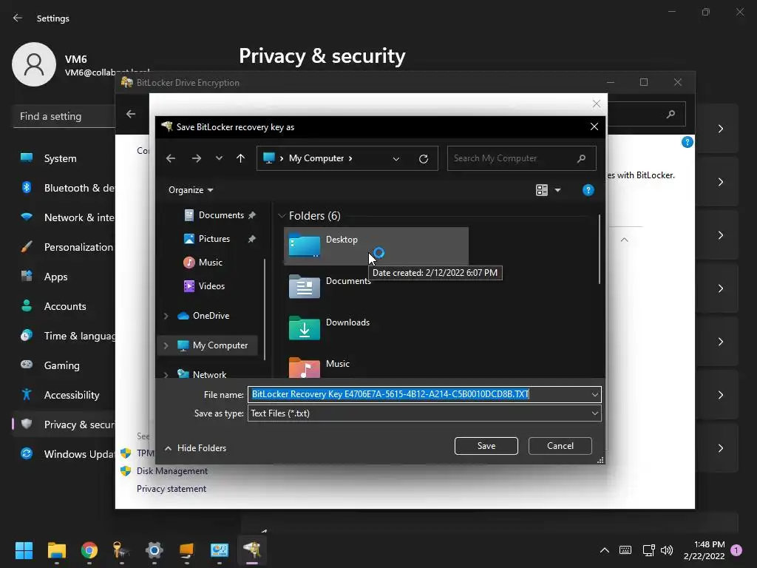This screenshot has height=568, width=757.
Task: Open the touch keyboard tray icon
Action: [x=625, y=550]
